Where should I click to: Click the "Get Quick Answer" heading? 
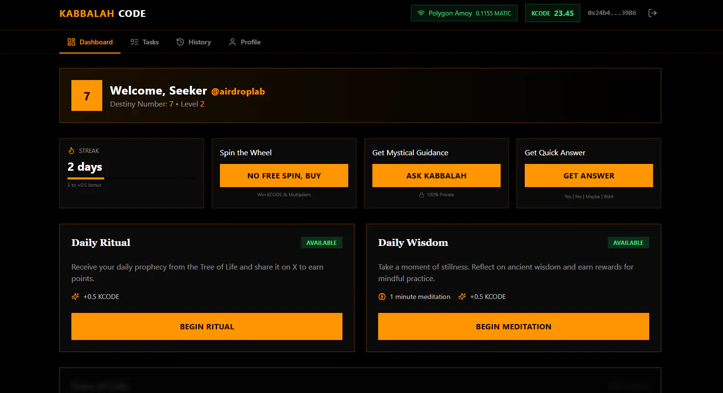click(x=555, y=152)
